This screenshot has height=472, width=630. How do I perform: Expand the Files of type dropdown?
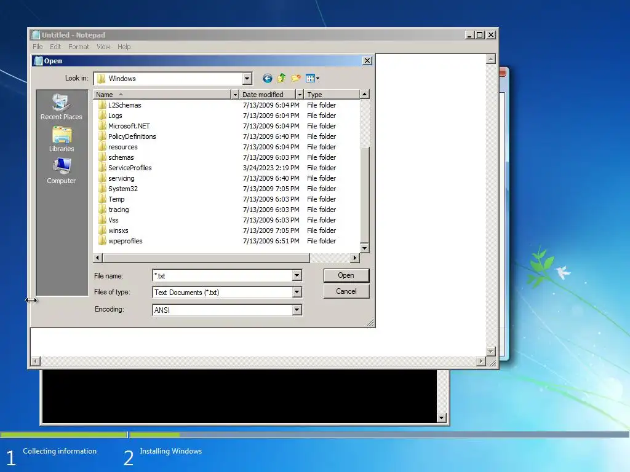pos(297,292)
